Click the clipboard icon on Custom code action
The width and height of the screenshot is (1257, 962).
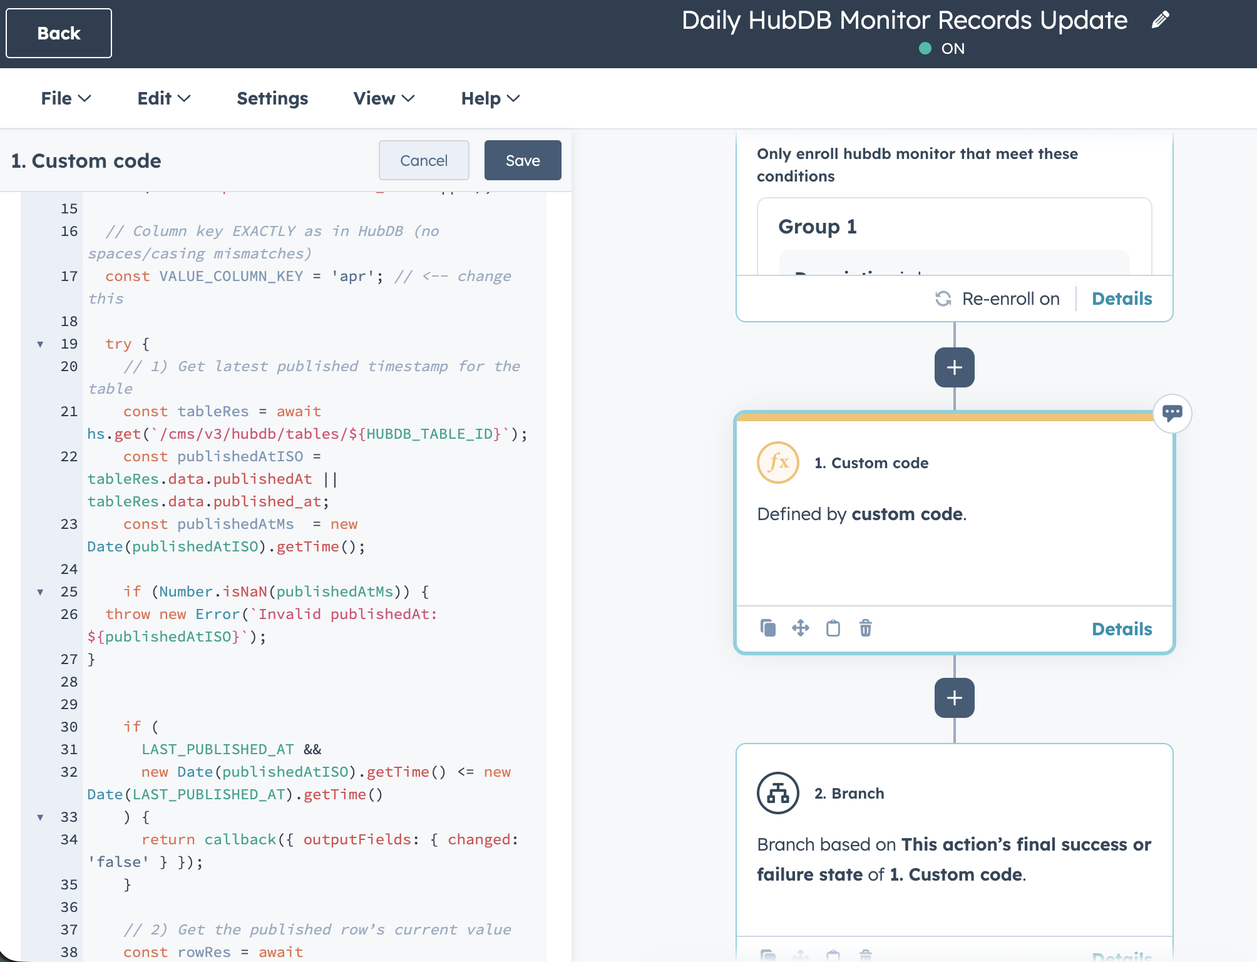point(833,628)
